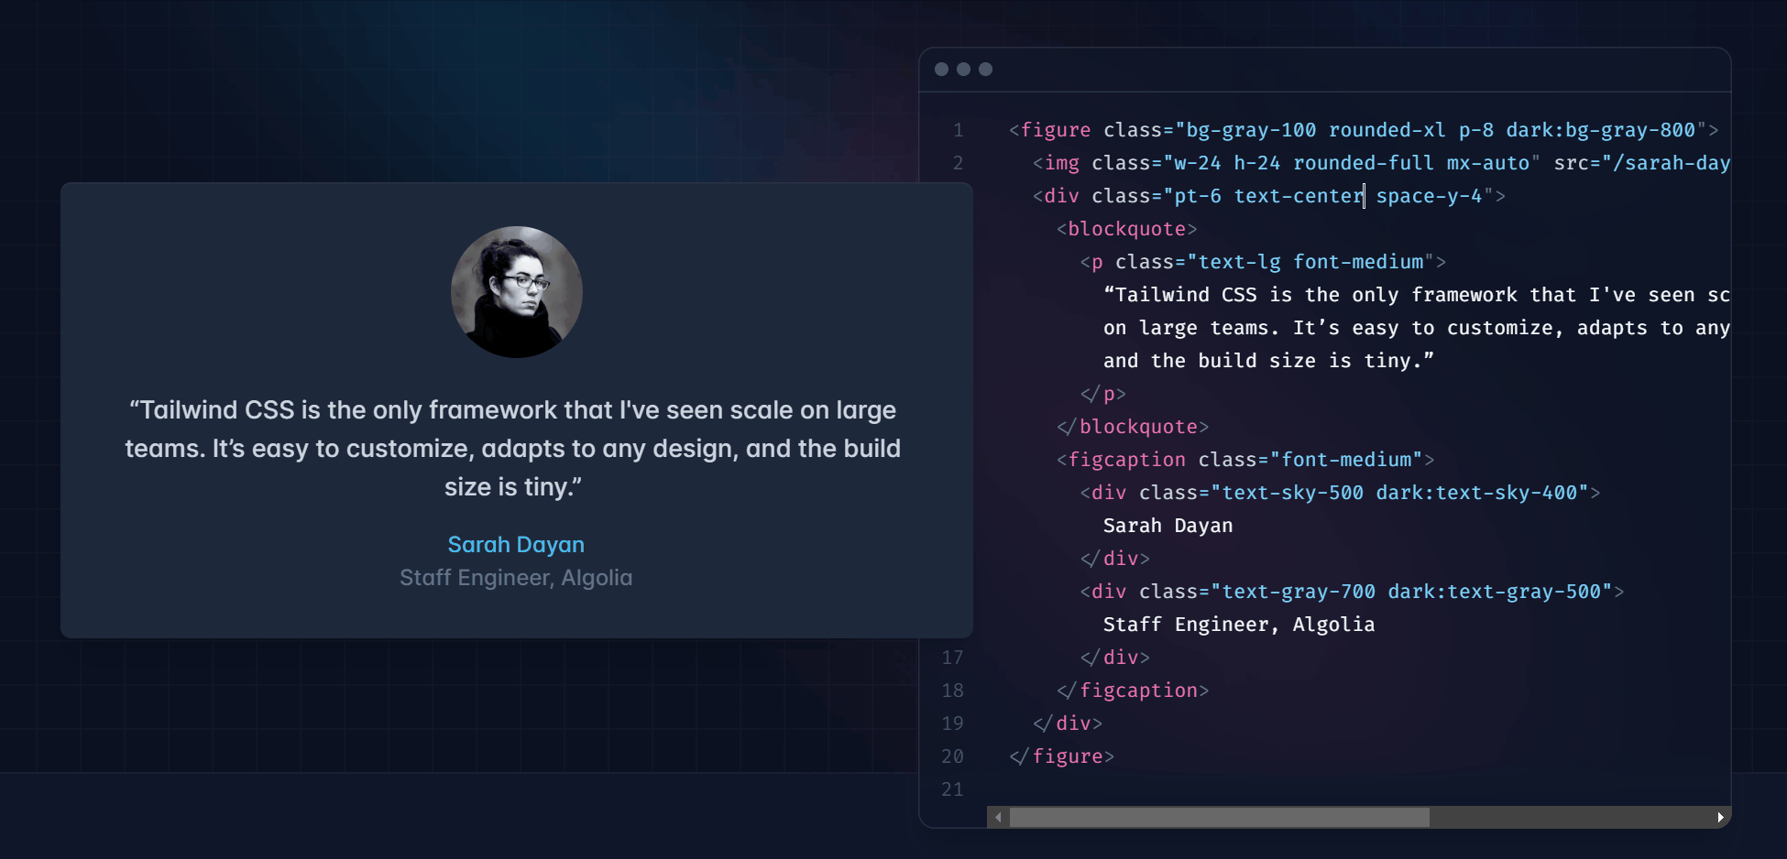Click the testimonial quote text in the card
Viewport: 1787px width, 859px height.
coord(513,448)
